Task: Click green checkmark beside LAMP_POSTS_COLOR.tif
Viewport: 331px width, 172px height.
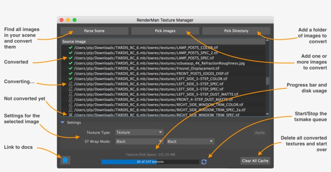Action: pyautogui.click(x=71, y=47)
